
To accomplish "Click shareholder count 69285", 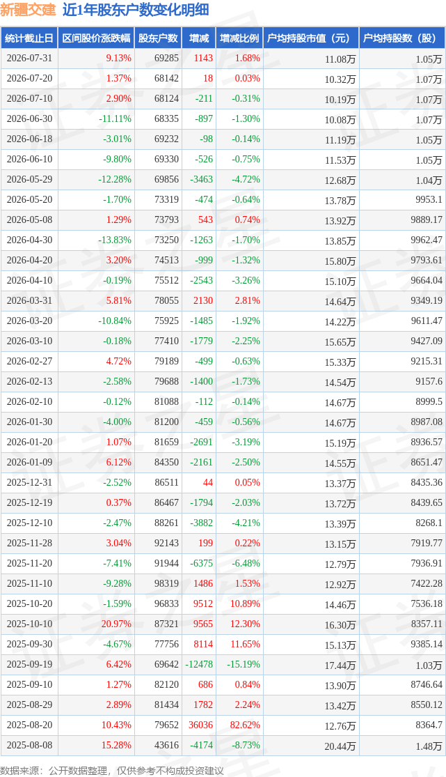I will (166, 58).
